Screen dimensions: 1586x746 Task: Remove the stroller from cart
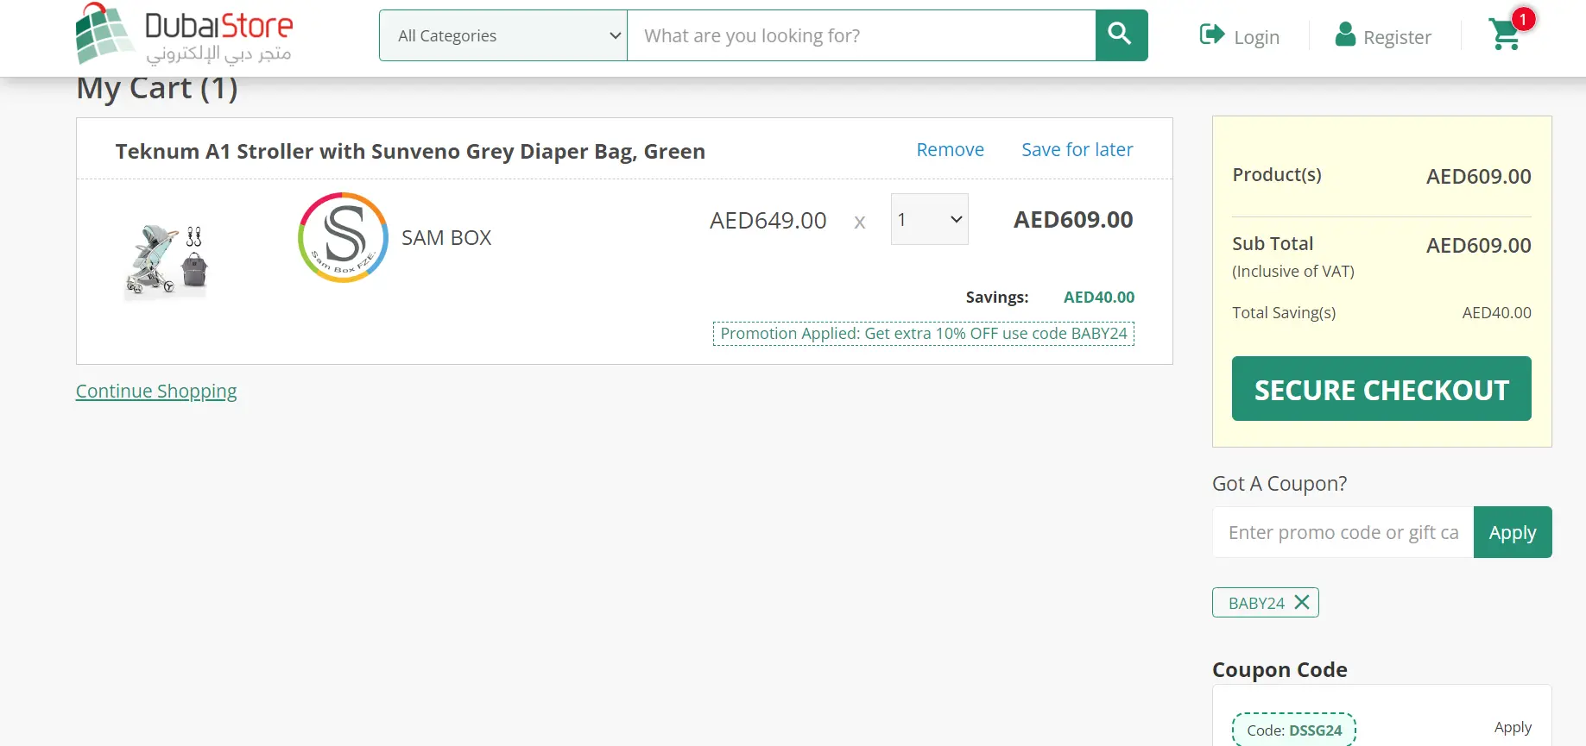pyautogui.click(x=950, y=150)
